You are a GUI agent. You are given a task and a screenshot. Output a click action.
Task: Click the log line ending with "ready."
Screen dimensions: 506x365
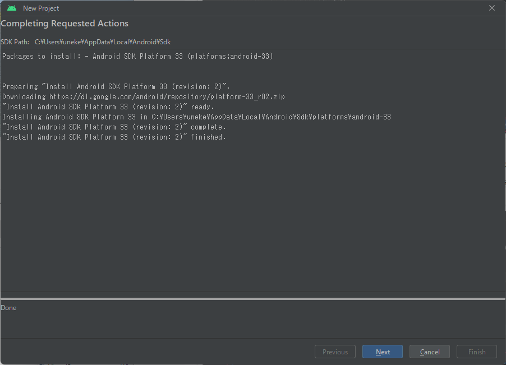[x=108, y=107]
